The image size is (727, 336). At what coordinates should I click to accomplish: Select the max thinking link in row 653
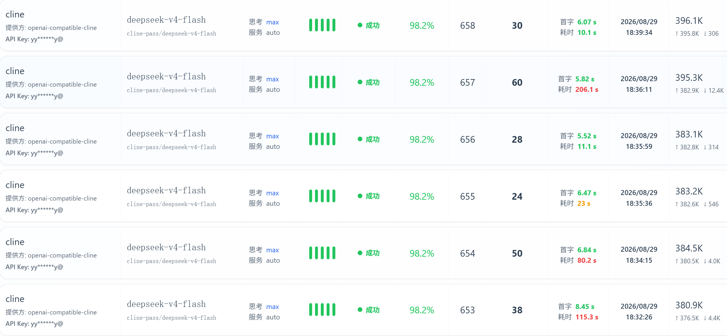click(272, 307)
